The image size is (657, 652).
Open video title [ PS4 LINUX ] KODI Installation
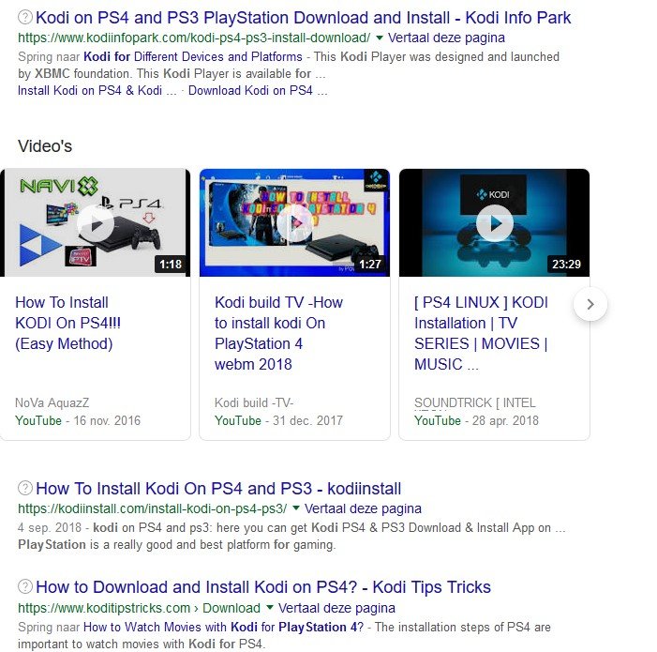tap(481, 333)
